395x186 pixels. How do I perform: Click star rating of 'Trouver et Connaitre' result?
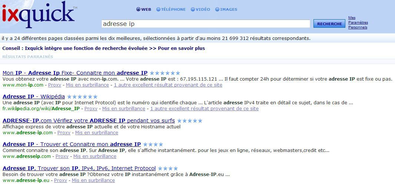[x=153, y=145]
